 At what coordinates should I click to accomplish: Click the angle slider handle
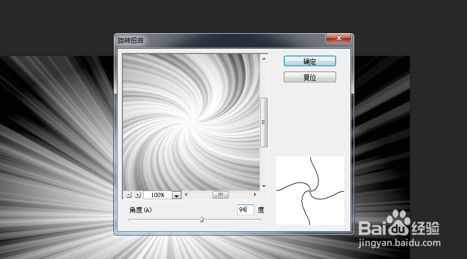pyautogui.click(x=201, y=219)
